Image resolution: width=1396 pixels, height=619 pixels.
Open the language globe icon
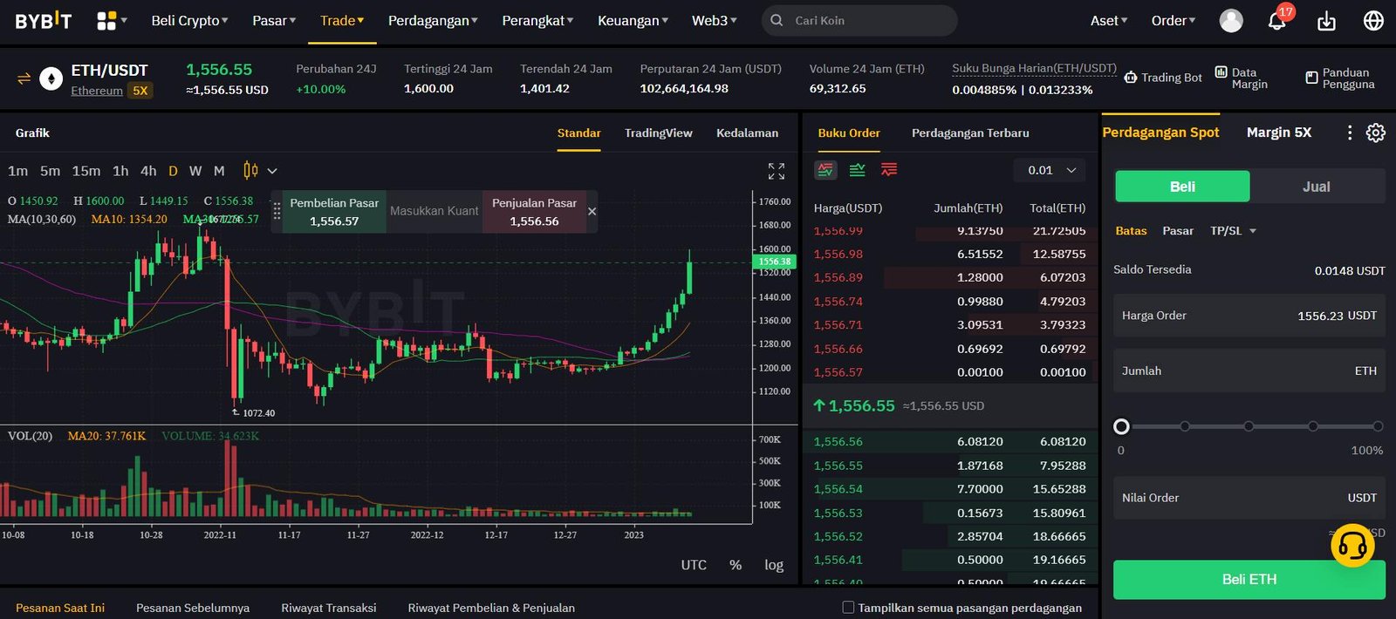(1373, 20)
